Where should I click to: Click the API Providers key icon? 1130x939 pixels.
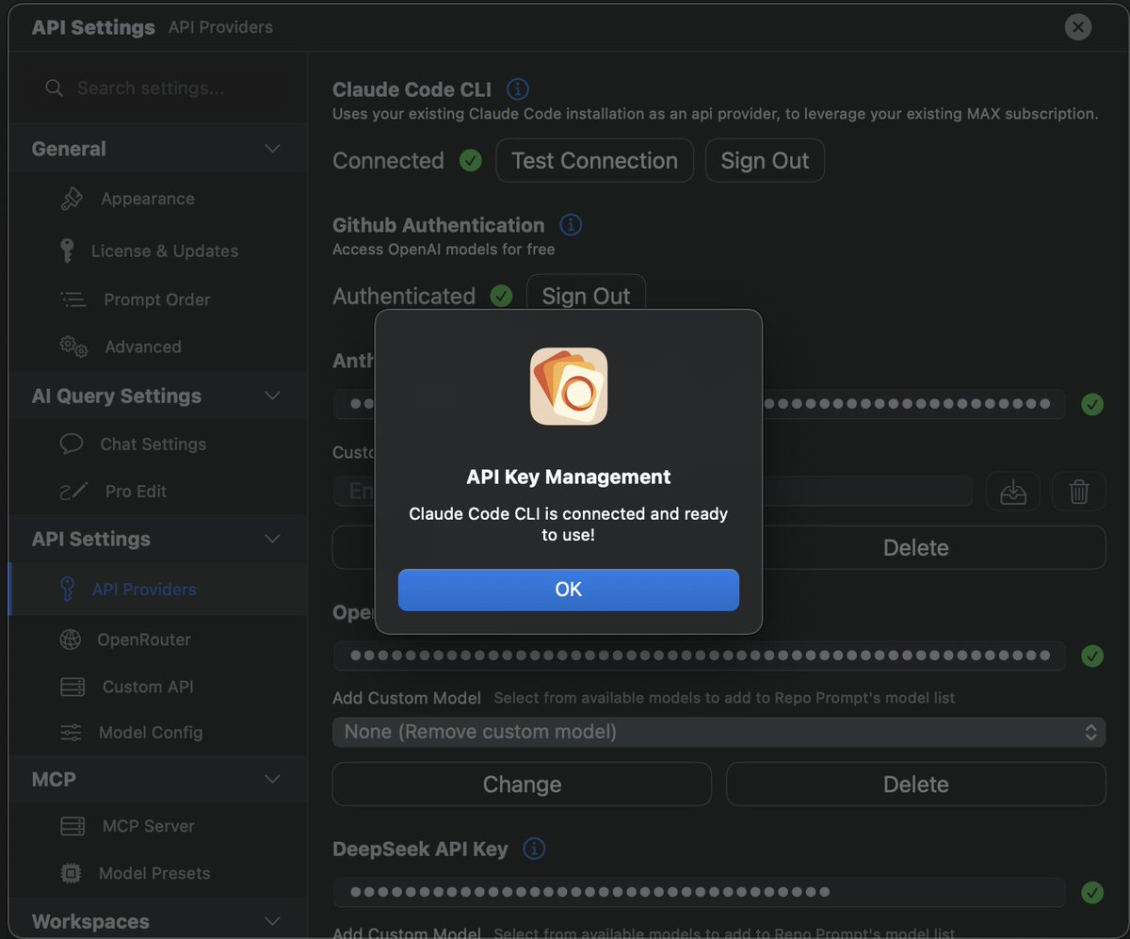[67, 590]
